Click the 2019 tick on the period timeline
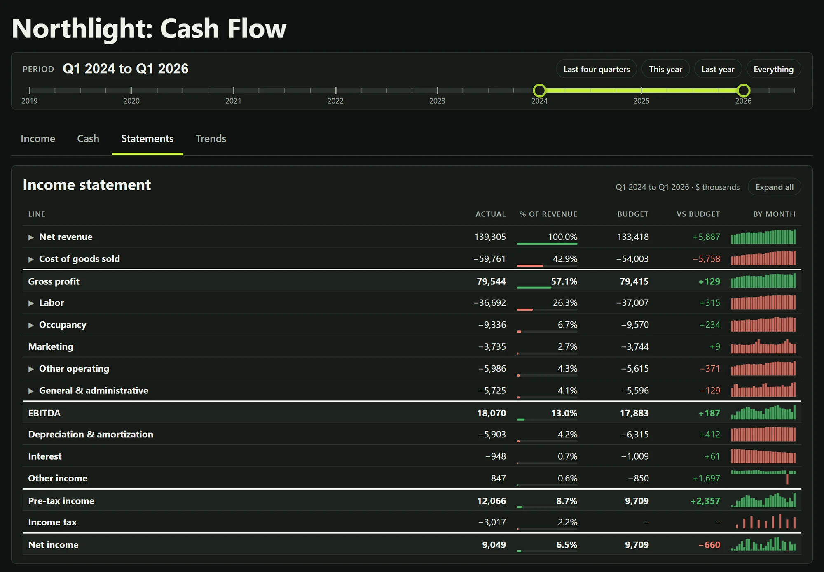This screenshot has height=572, width=824. pos(29,91)
